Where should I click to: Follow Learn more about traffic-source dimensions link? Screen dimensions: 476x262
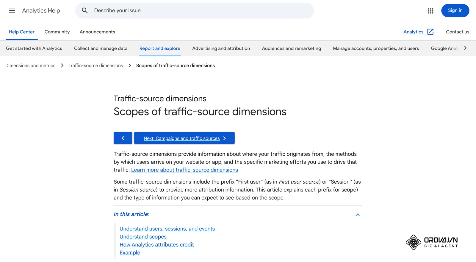[184, 170]
